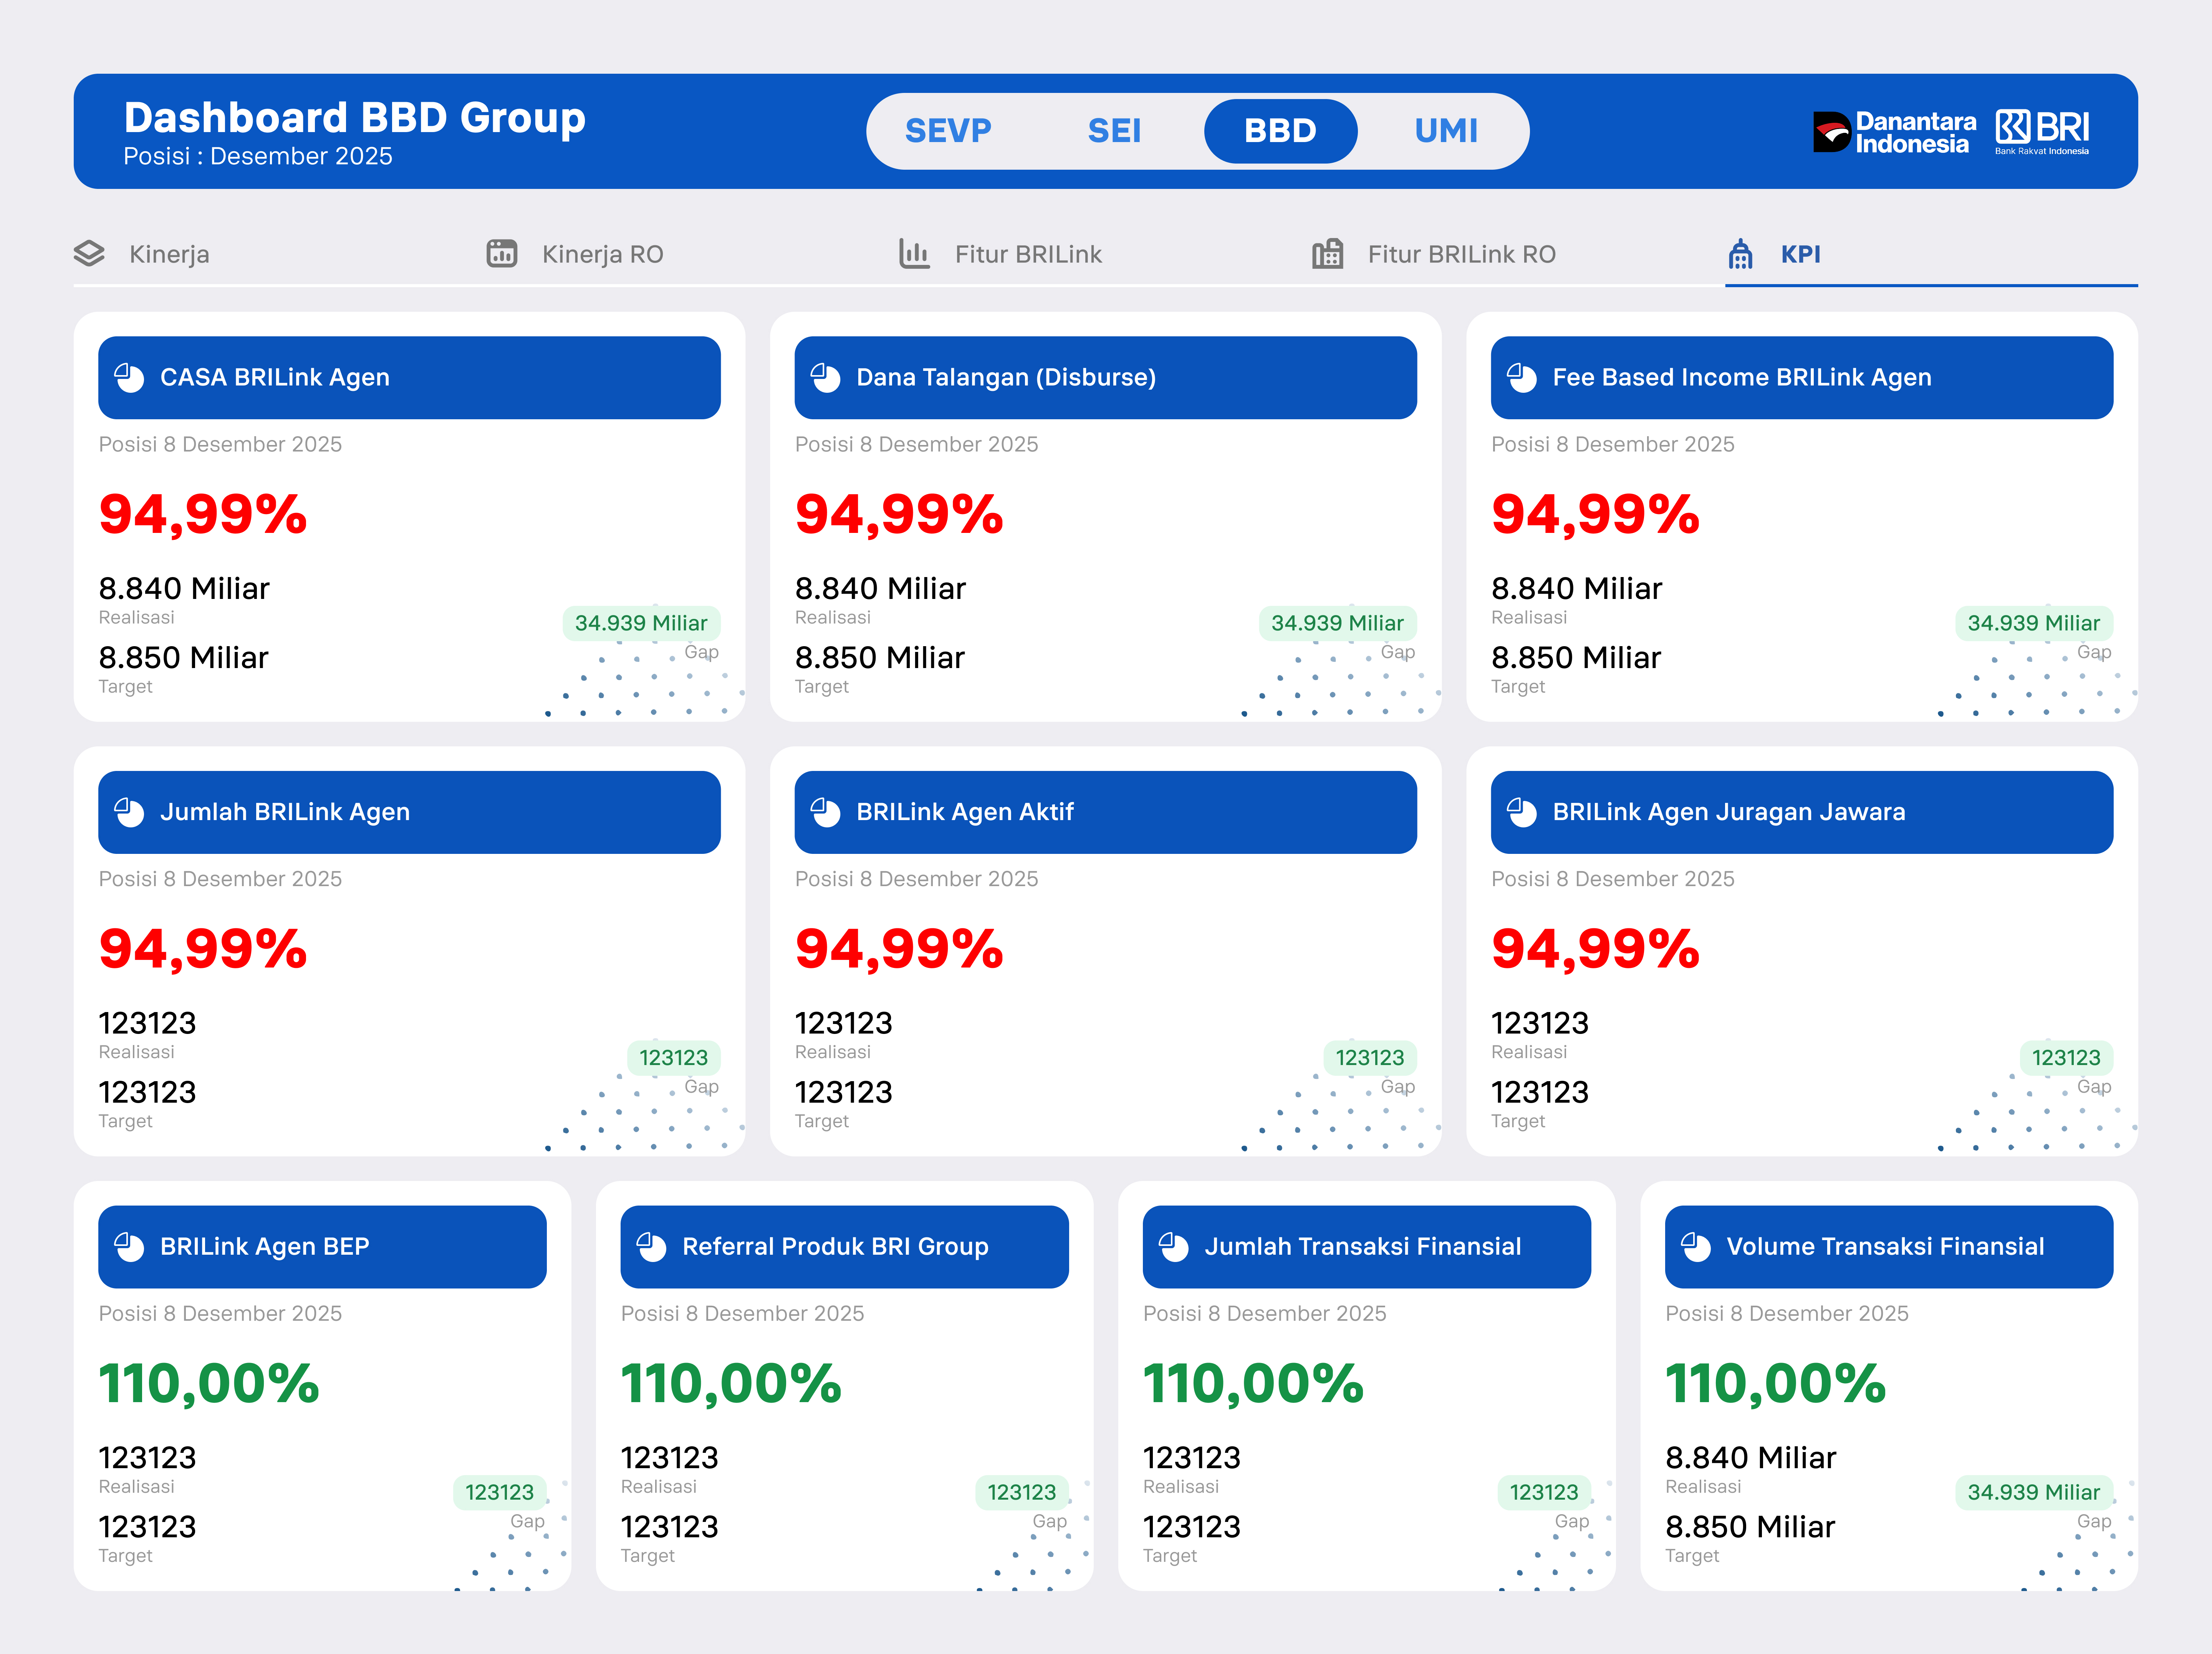2212x1654 pixels.
Task: Click the 34.939 Miliar gap badge on Fee Based Income
Action: coord(2034,623)
